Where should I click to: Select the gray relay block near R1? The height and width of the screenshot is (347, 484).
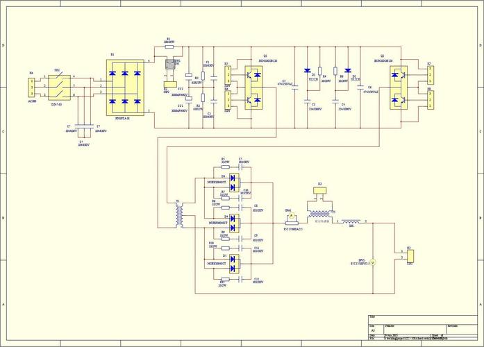[169, 65]
